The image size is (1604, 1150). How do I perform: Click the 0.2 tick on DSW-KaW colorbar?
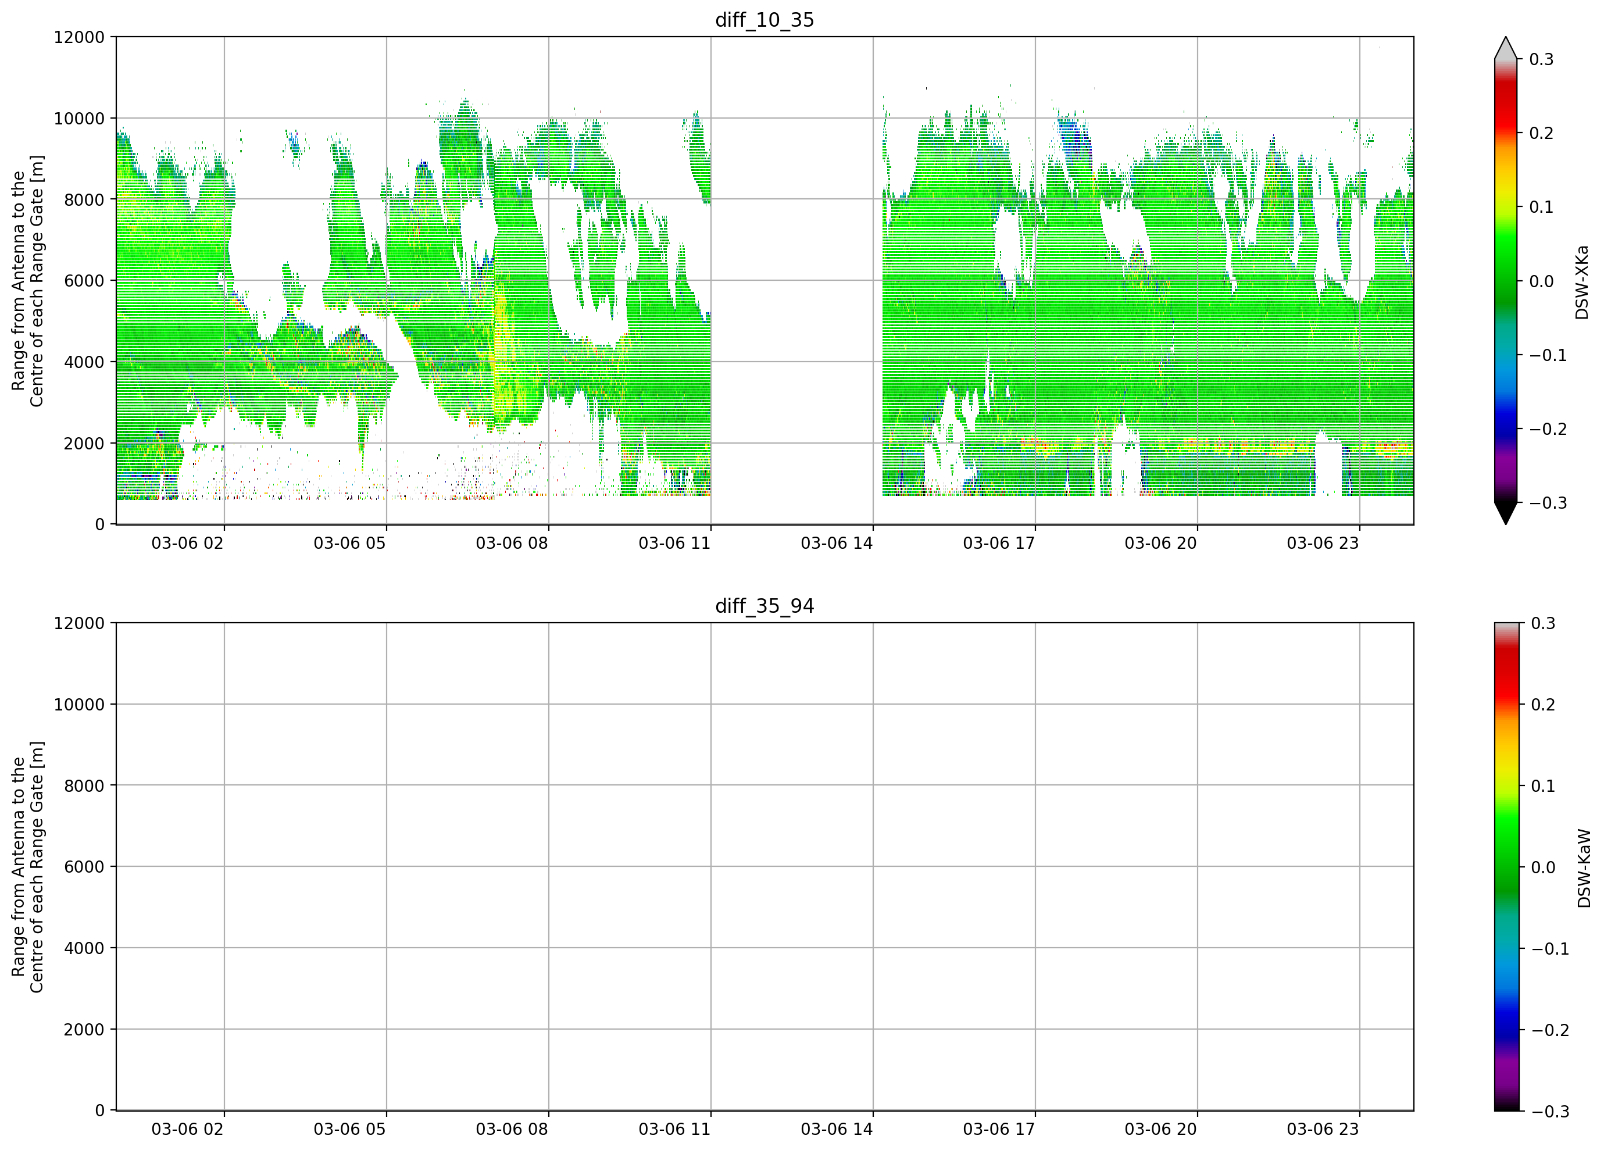tap(1543, 705)
